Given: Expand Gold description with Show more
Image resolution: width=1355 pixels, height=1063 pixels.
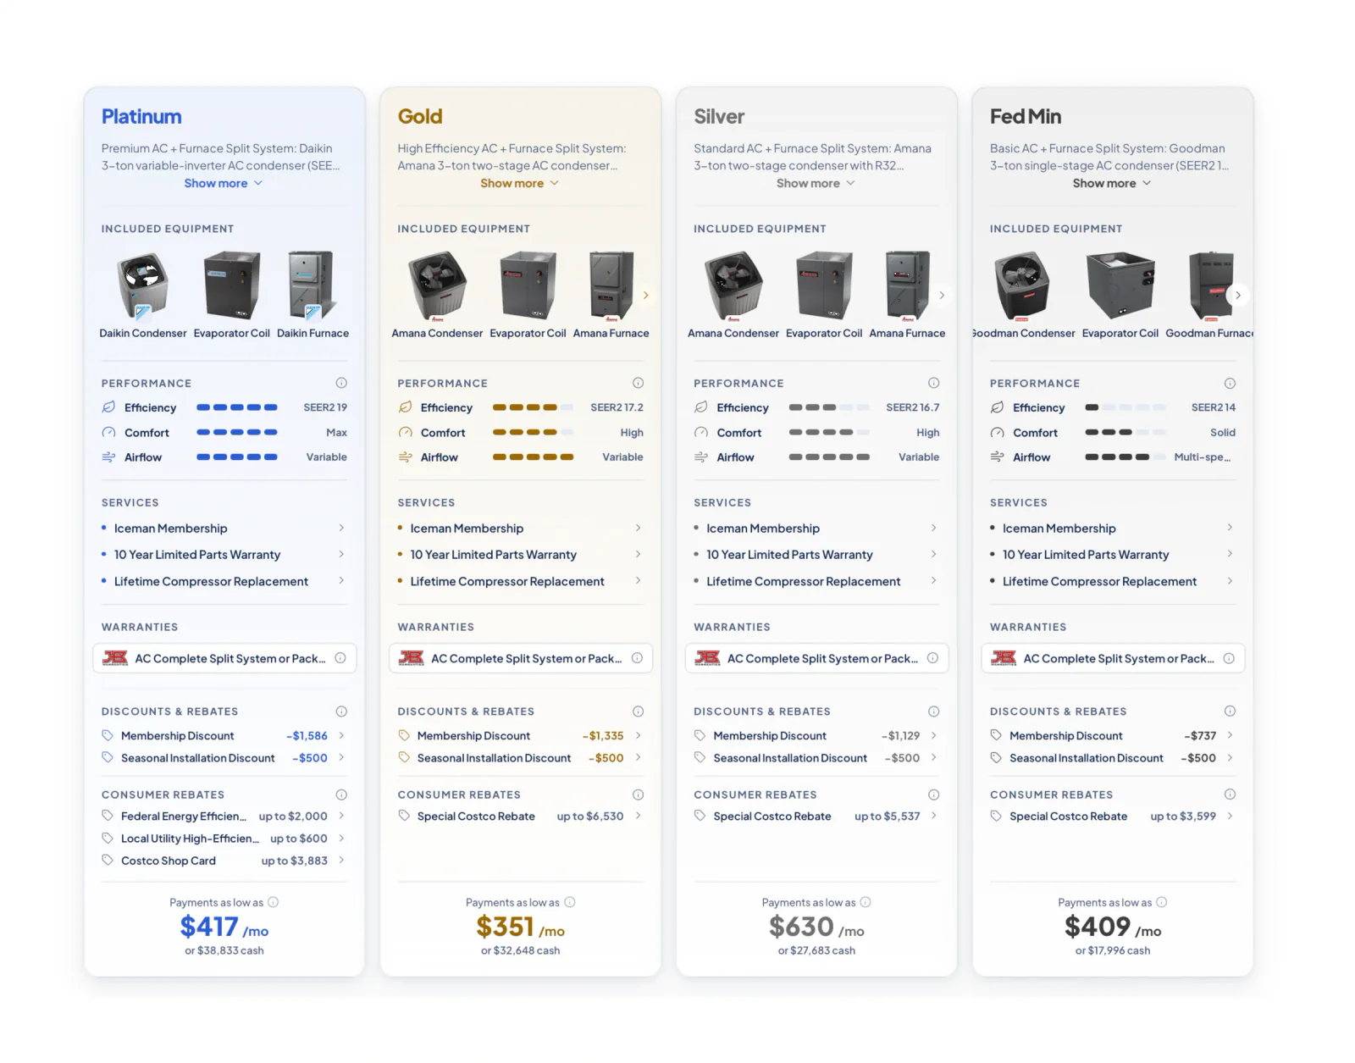Looking at the screenshot, I should (520, 183).
